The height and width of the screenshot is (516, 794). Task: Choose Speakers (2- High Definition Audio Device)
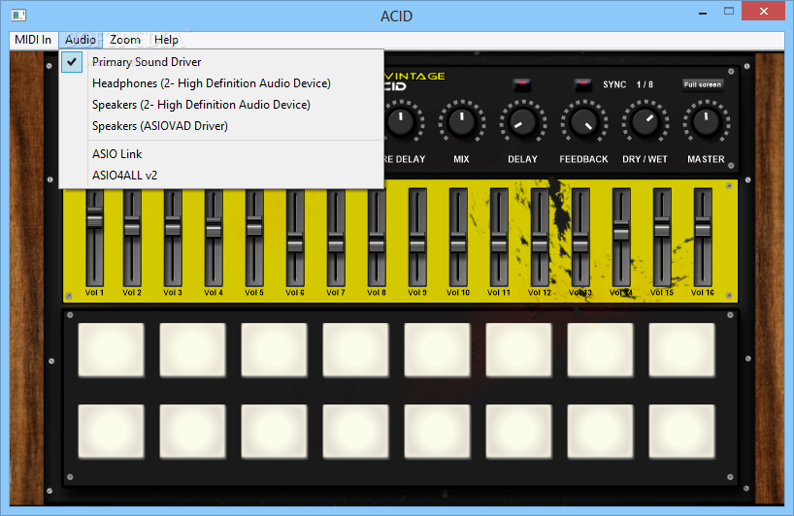221,104
